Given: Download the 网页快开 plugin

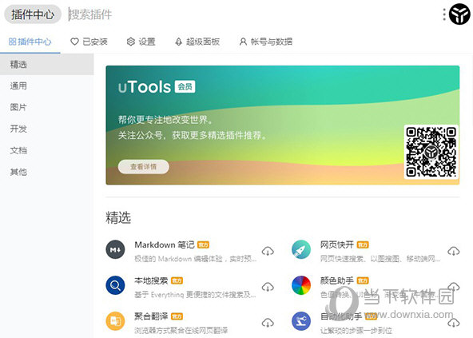Looking at the screenshot, I should pyautogui.click(x=453, y=251).
